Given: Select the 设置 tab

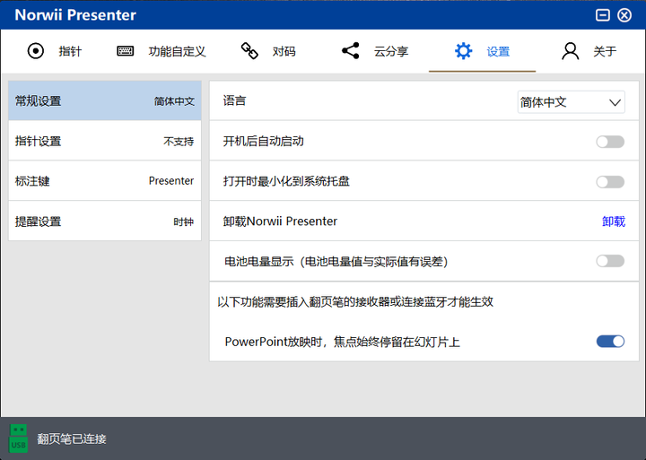Looking at the screenshot, I should click(482, 51).
